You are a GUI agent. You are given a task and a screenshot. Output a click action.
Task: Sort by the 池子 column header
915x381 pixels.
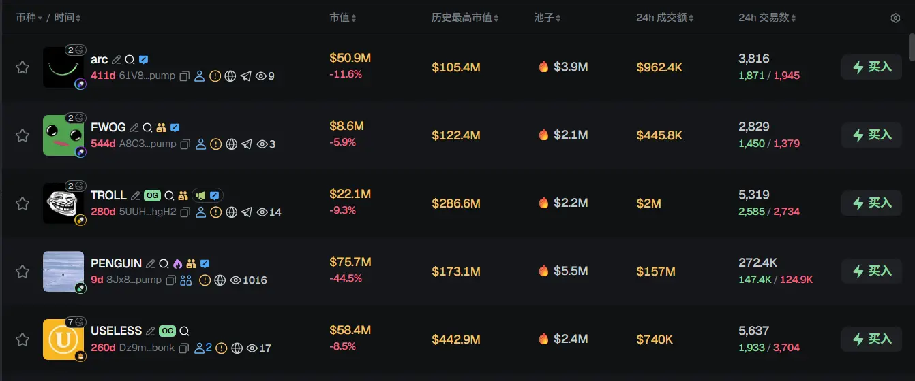548,18
